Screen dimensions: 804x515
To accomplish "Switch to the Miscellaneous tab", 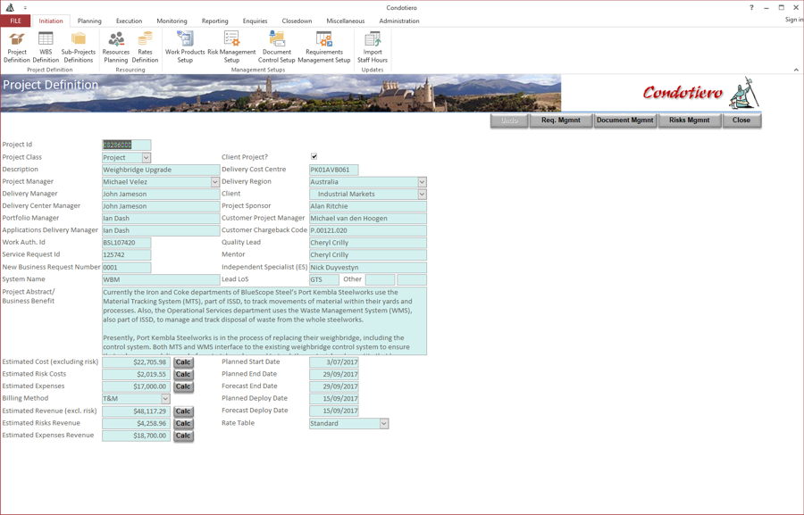I will (x=346, y=21).
